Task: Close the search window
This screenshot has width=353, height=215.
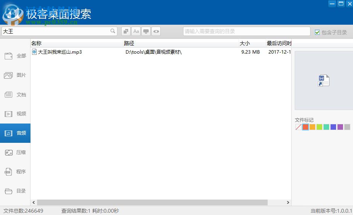Action: click(350, 4)
